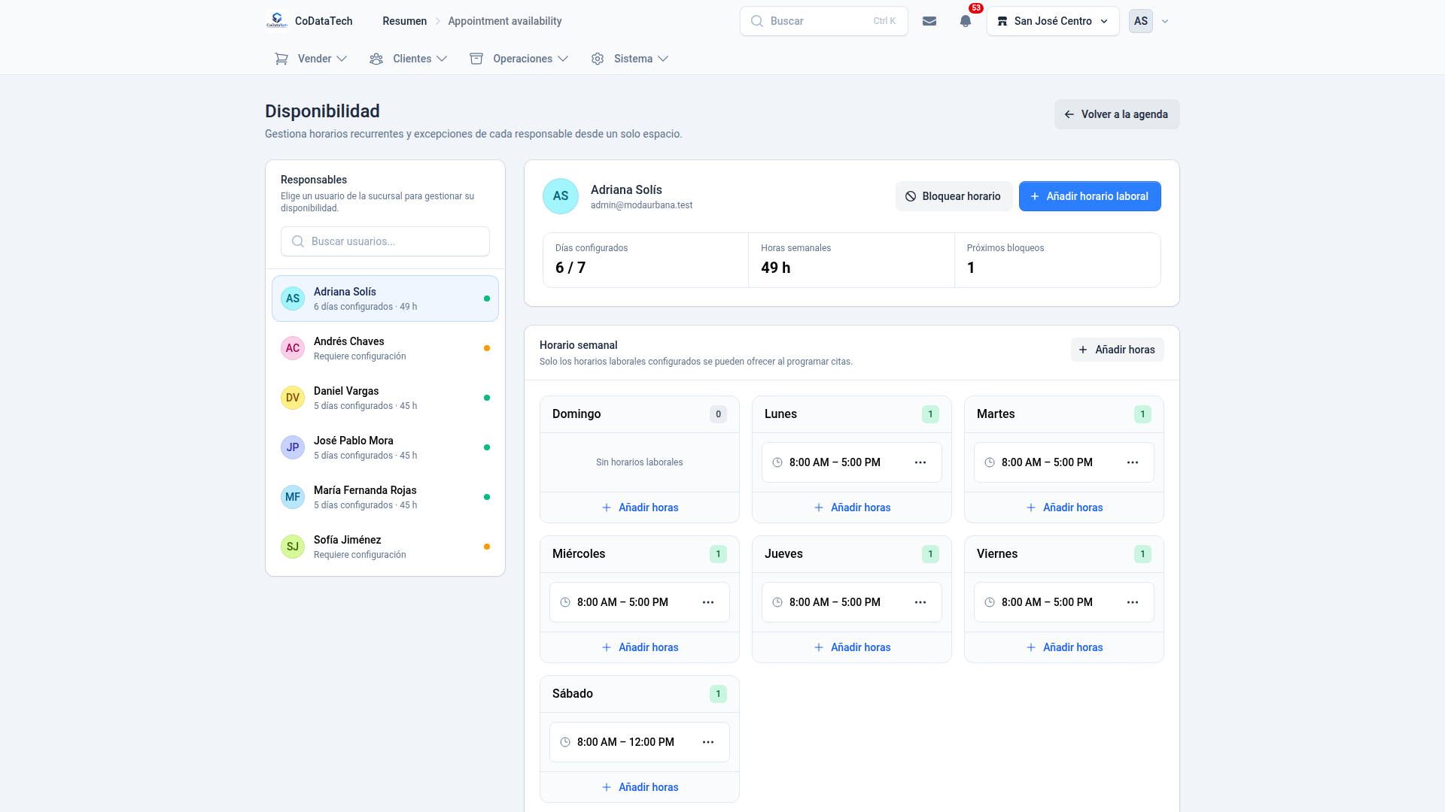Click the Horas semanales 49 h value
Screen dimensions: 1445x812
click(x=776, y=268)
